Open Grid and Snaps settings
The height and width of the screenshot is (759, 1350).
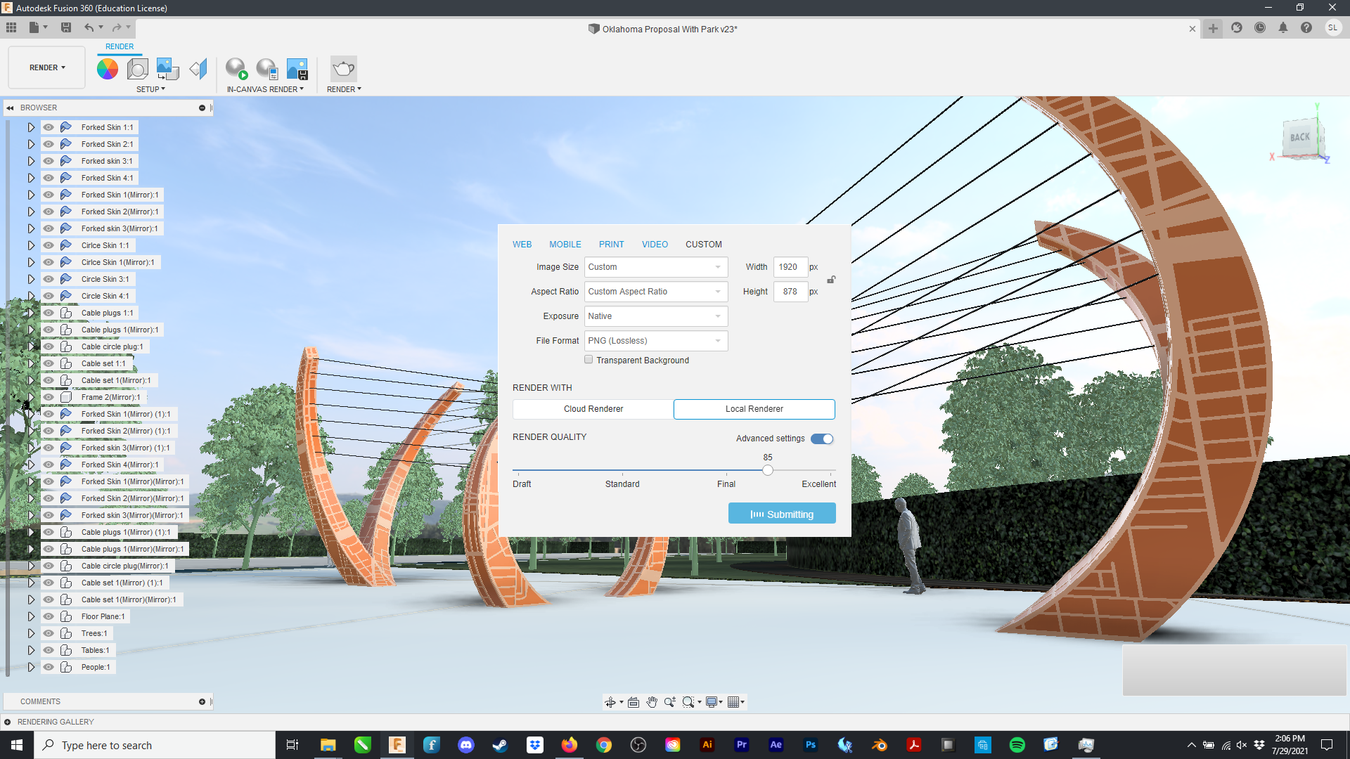tap(734, 702)
